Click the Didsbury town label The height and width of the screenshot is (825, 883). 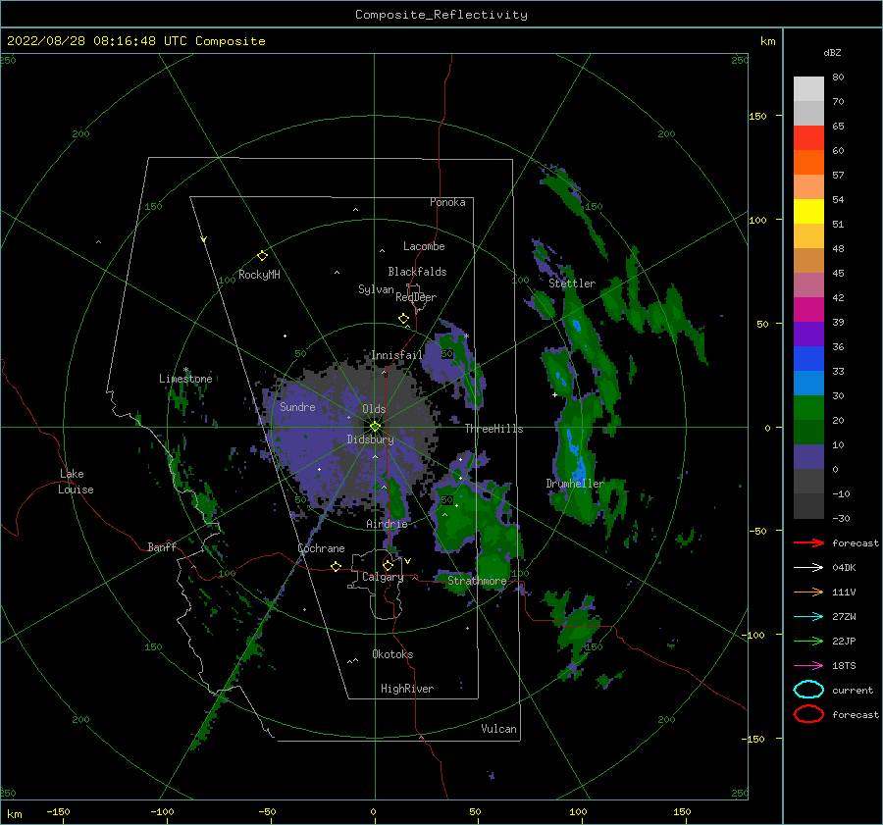coord(371,439)
